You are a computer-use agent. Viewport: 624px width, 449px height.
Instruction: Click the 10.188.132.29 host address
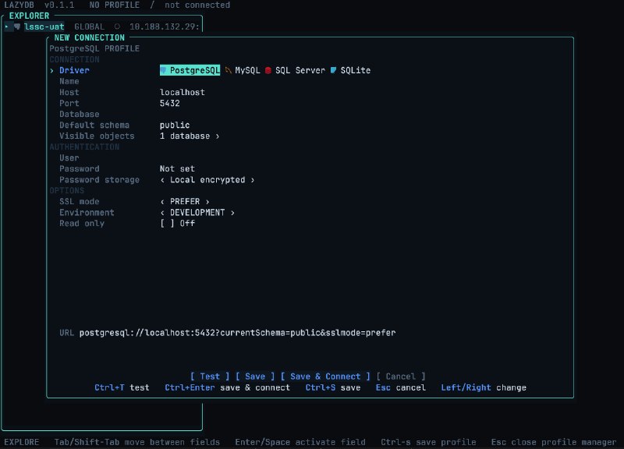[x=164, y=27]
